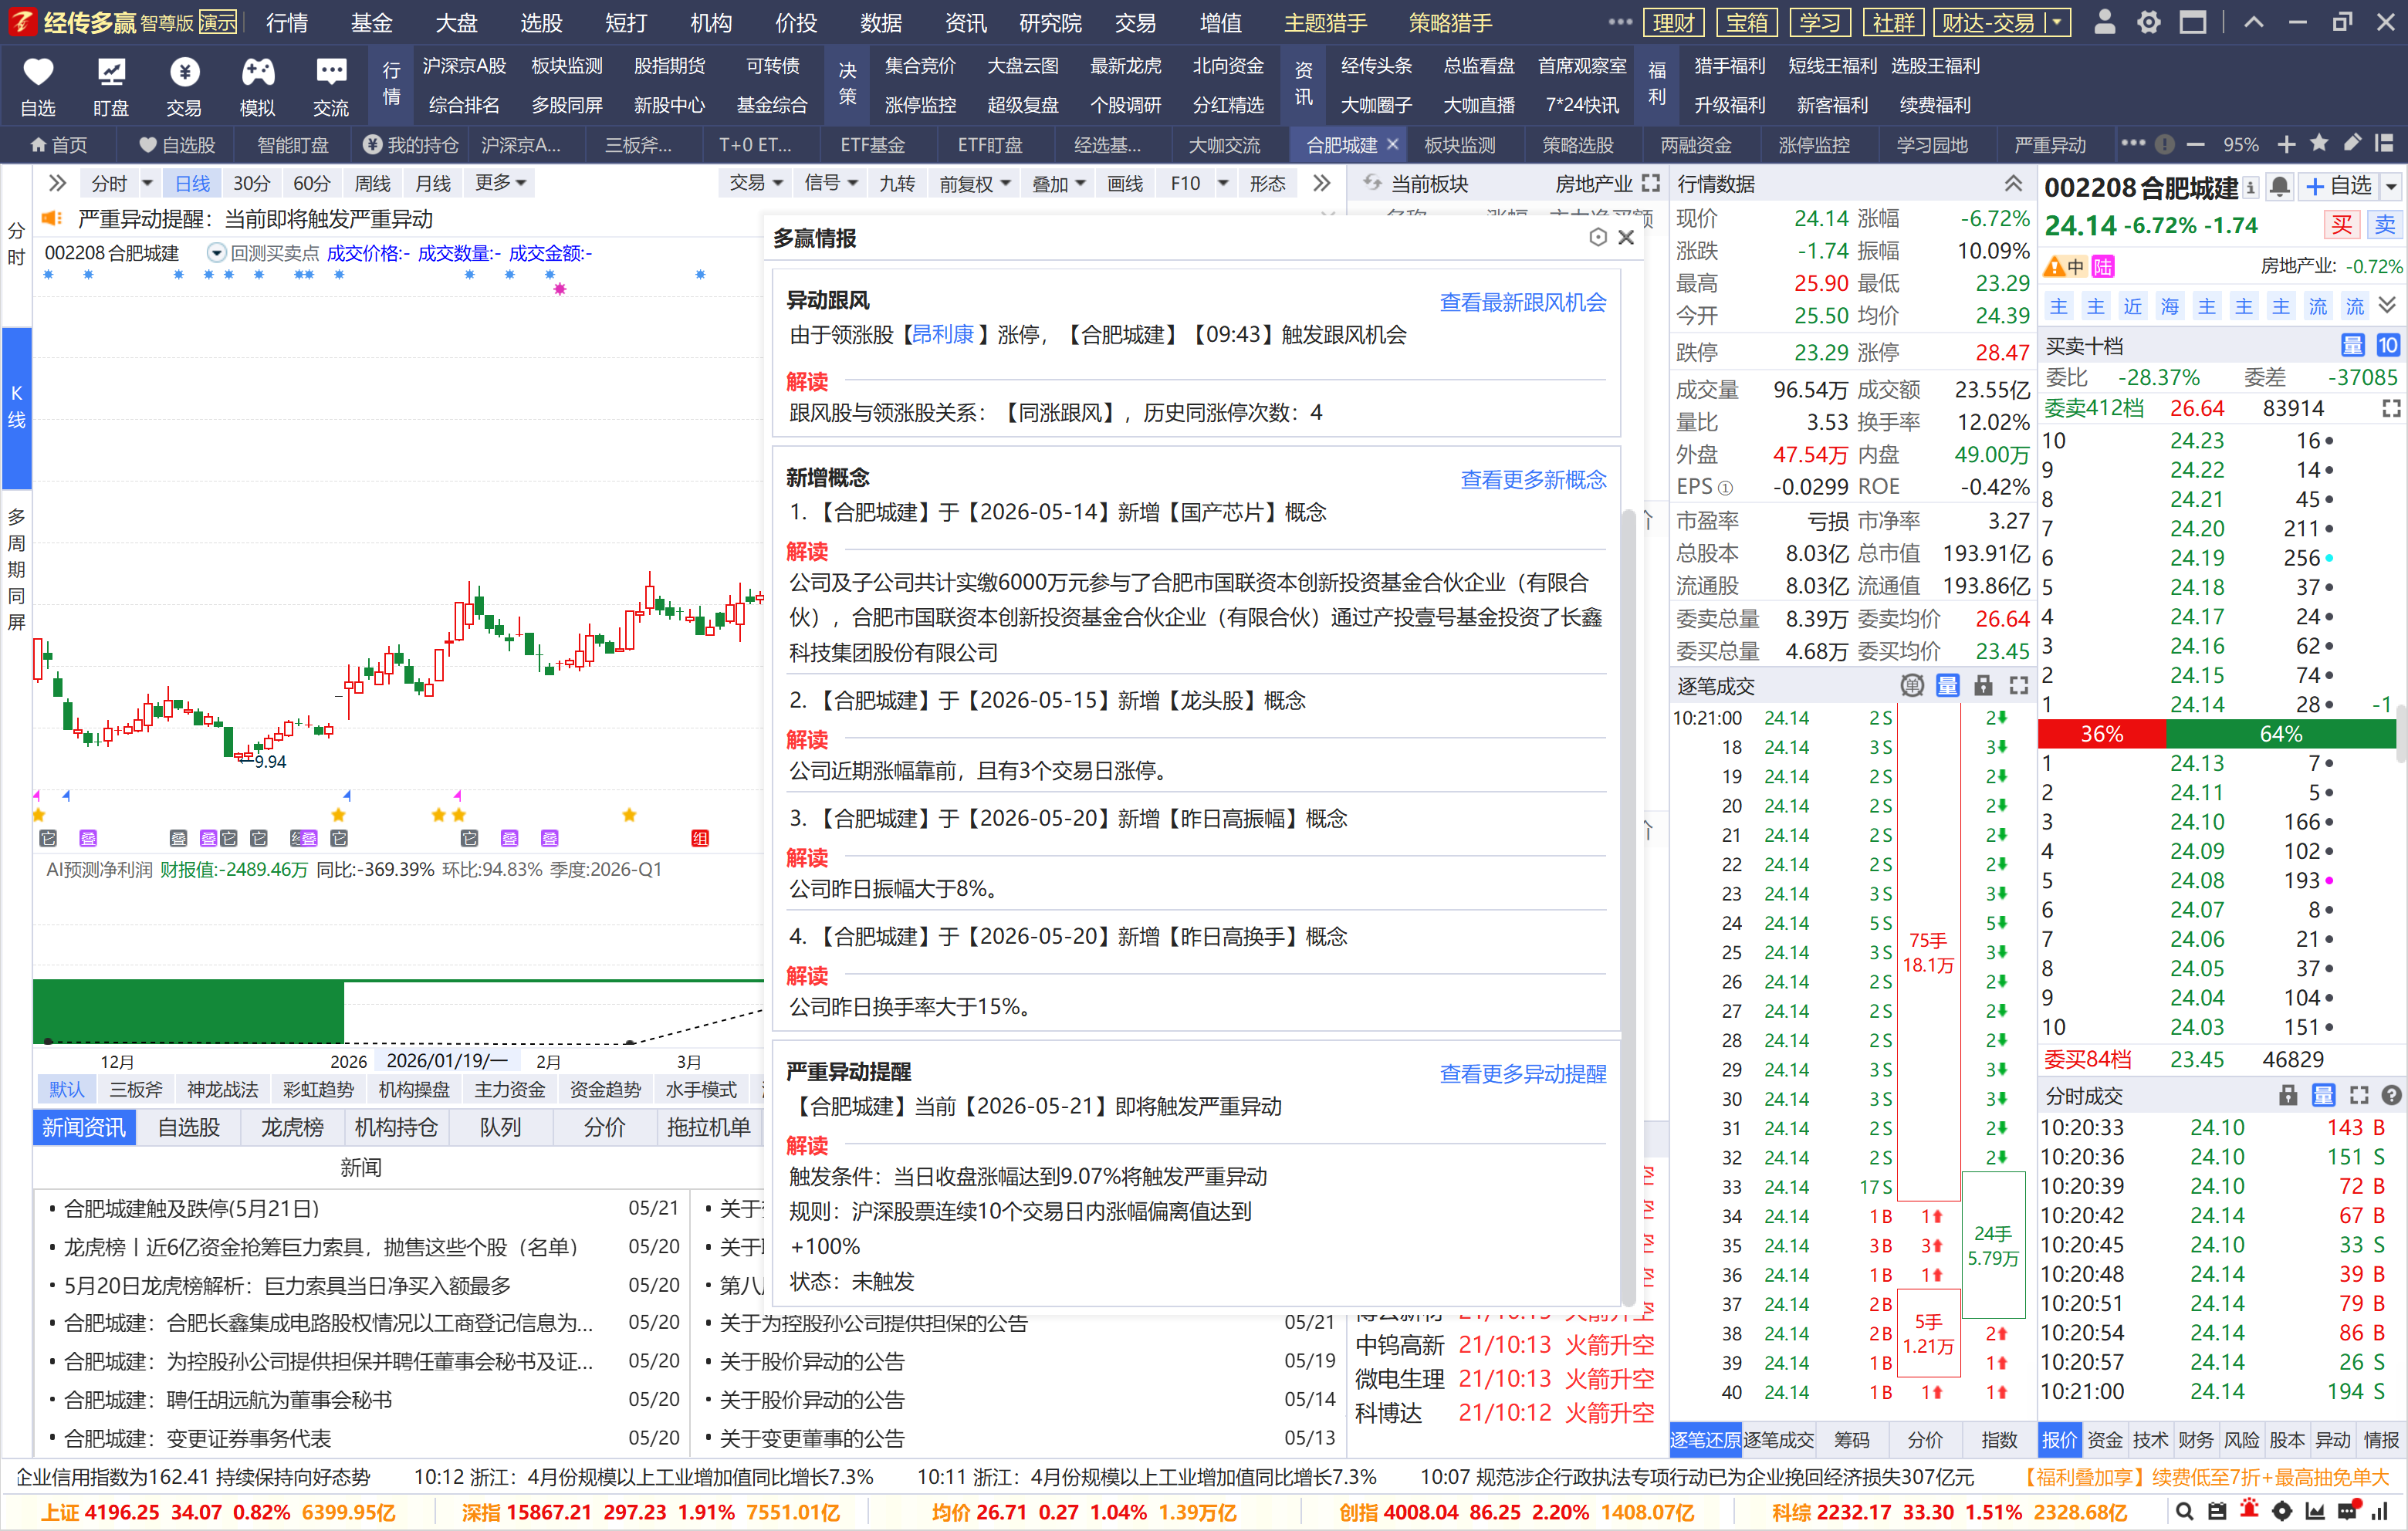Close the 多赢情报 popup
Viewport: 2408px width, 1531px height.
pos(1626,237)
